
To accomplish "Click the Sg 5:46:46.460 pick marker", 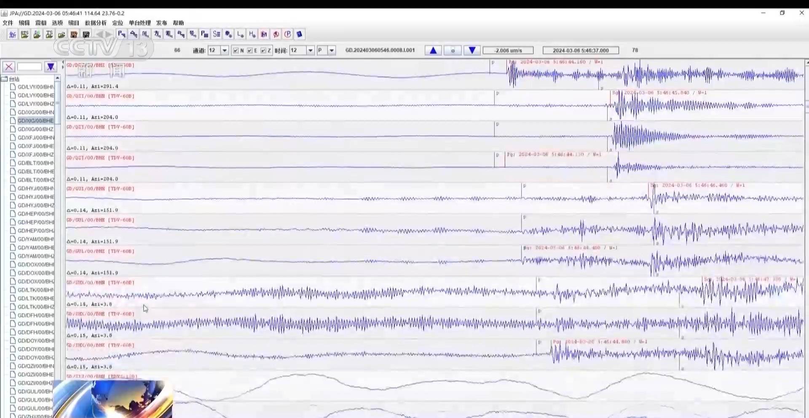I will pos(697,185).
